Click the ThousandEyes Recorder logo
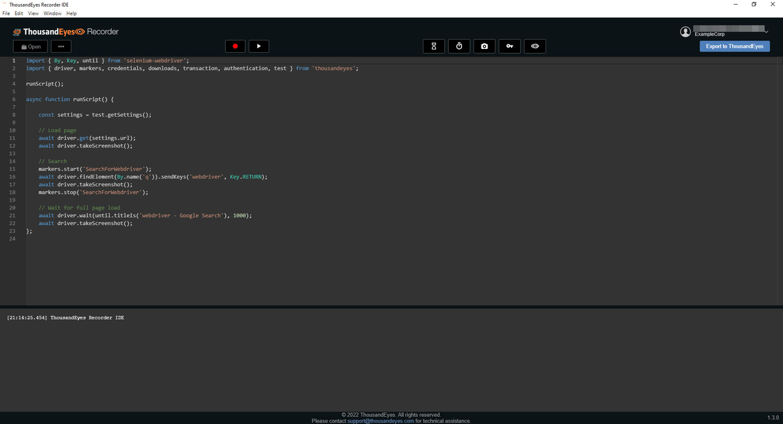 pos(66,32)
